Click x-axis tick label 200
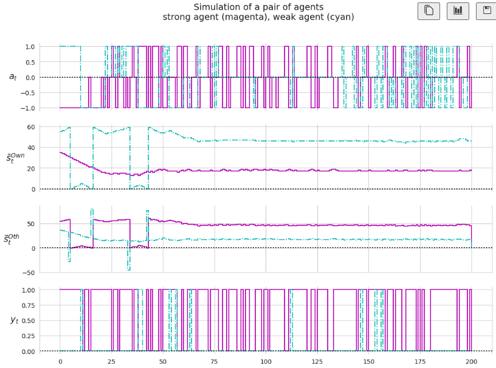This screenshot has width=496, height=368. click(471, 362)
